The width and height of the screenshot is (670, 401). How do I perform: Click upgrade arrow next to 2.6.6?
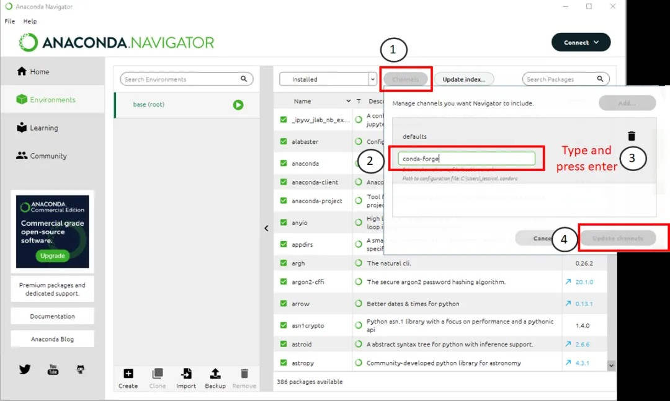point(568,344)
